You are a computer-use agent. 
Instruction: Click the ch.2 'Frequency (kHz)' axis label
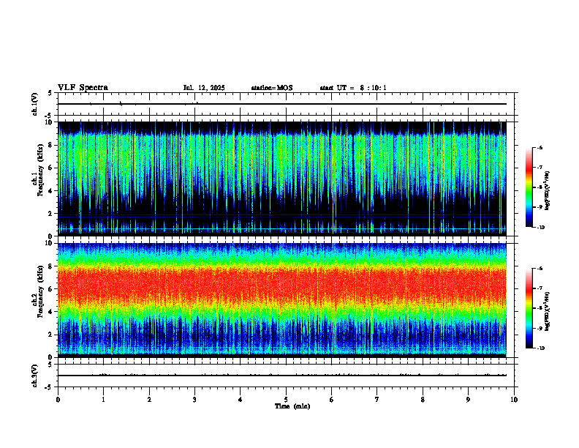(40, 291)
